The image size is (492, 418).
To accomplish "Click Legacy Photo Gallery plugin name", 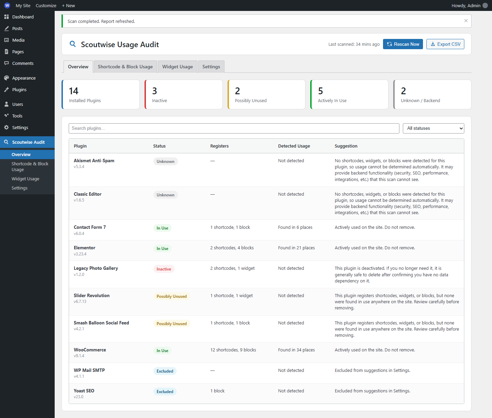I will click(96, 268).
